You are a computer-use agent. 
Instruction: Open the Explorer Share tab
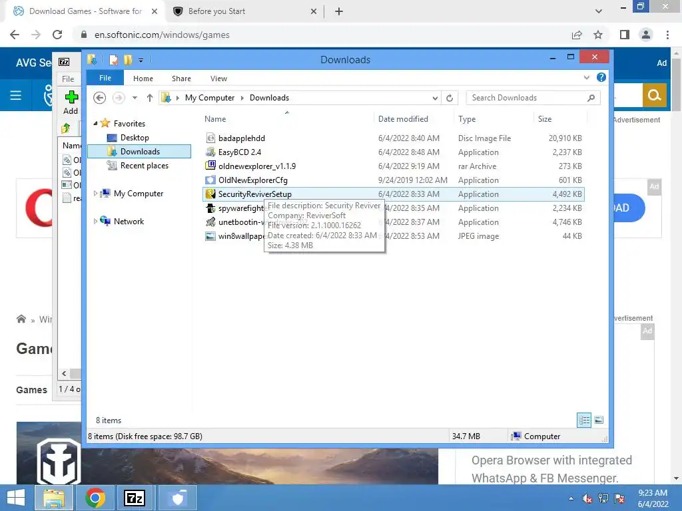[x=181, y=79]
